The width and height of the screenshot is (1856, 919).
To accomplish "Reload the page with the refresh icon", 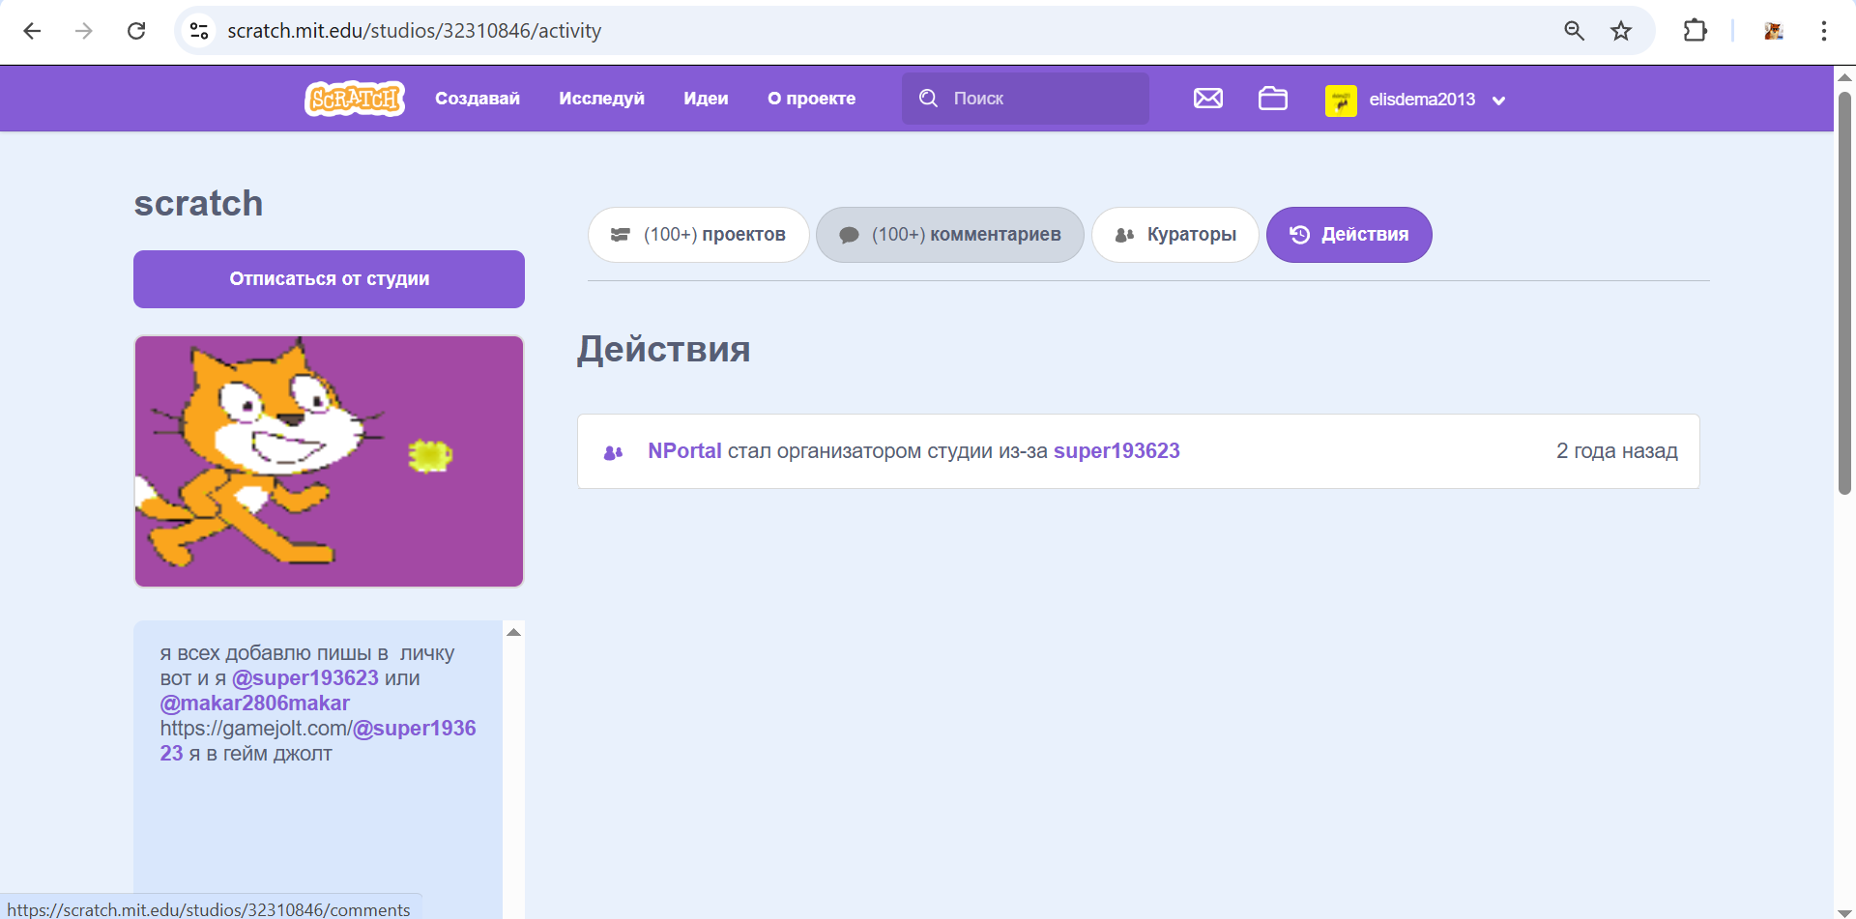I will click(x=136, y=31).
